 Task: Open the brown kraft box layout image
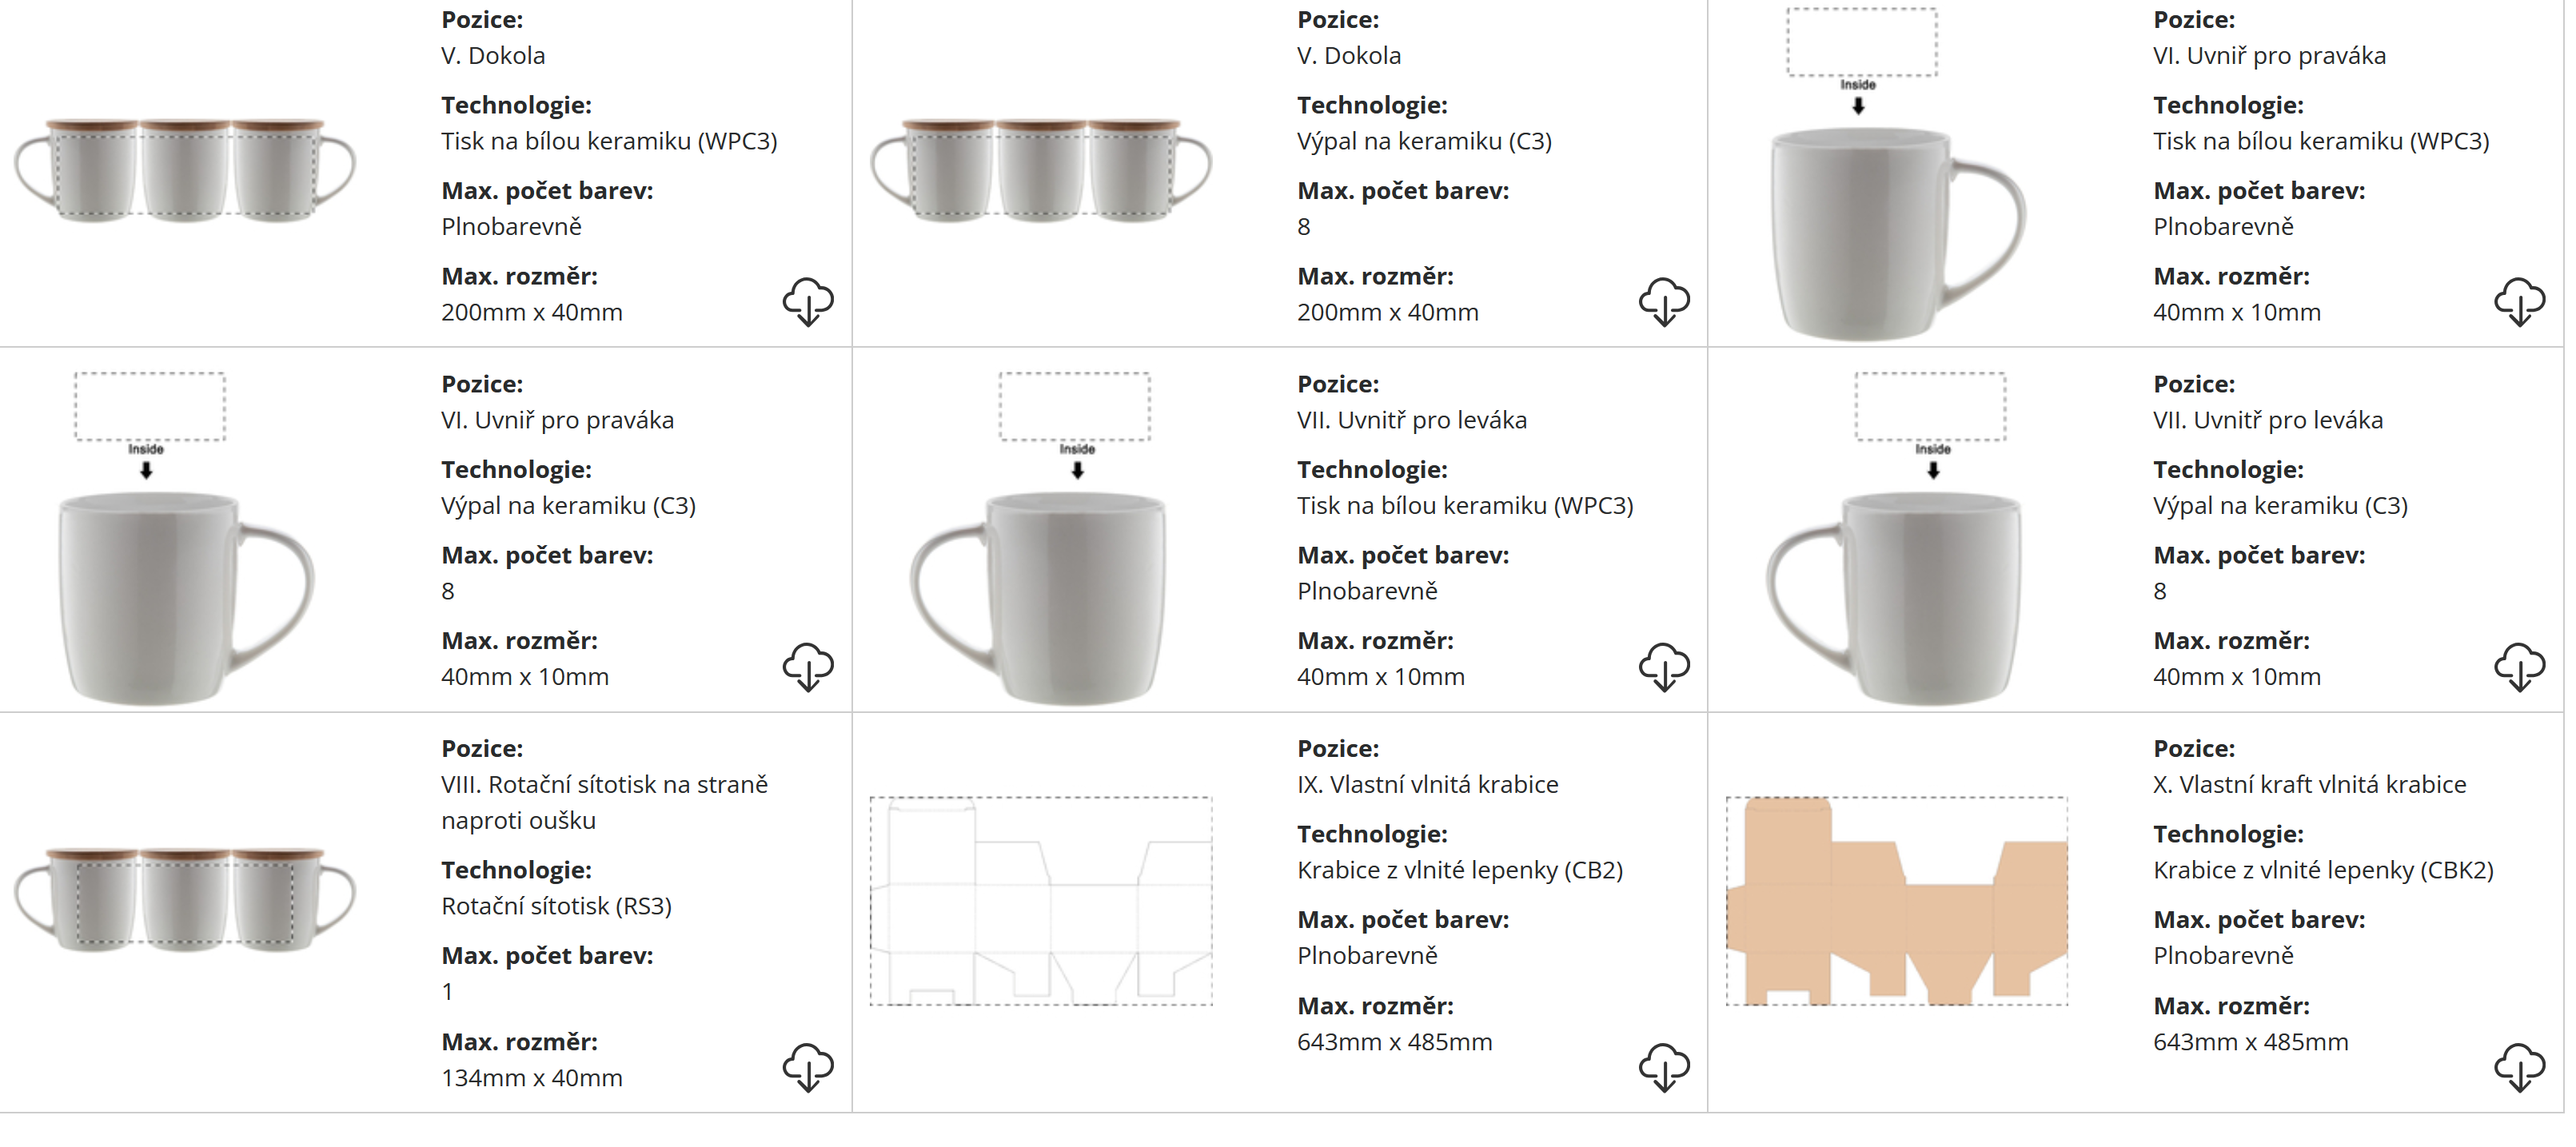1896,901
